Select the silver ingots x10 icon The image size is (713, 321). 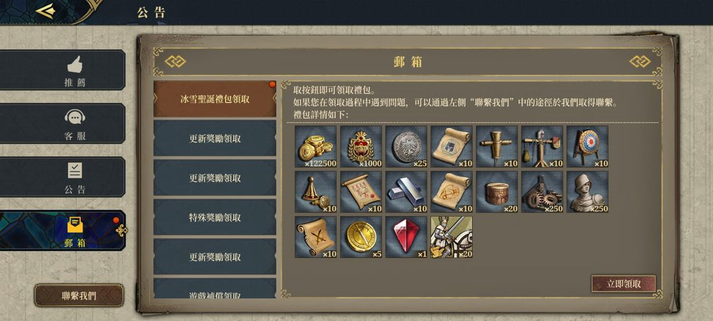pos(406,192)
